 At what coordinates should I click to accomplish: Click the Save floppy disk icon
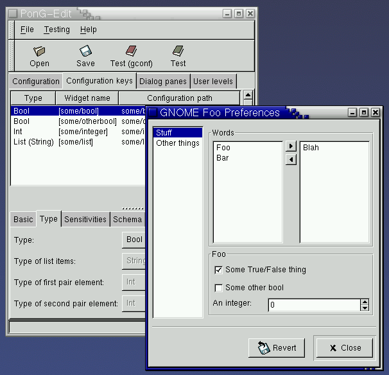click(85, 51)
